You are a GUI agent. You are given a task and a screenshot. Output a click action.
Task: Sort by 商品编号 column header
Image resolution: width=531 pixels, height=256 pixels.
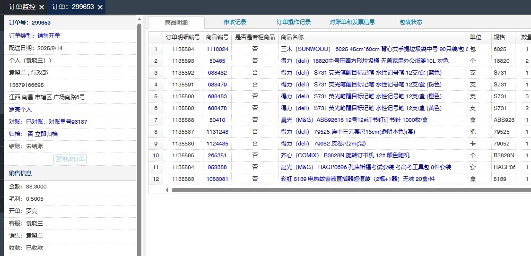(217, 37)
